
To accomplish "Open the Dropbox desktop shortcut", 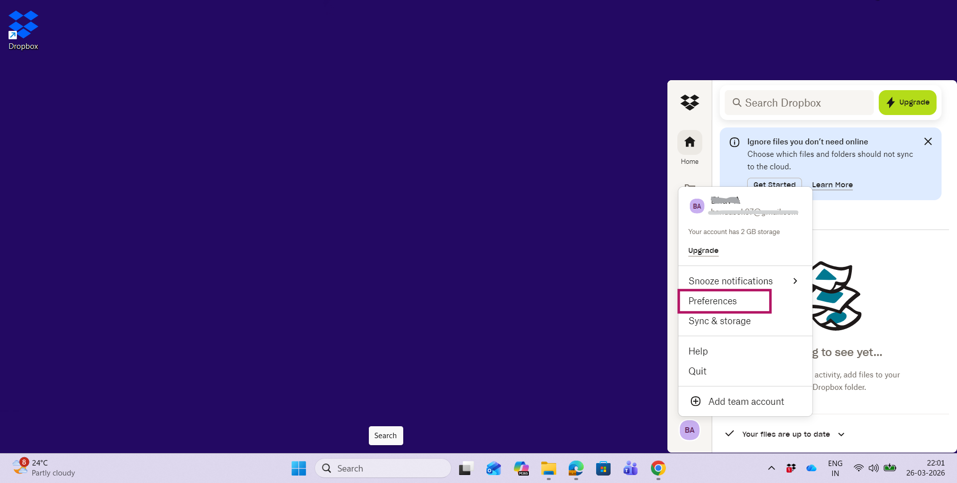I will tap(23, 23).
